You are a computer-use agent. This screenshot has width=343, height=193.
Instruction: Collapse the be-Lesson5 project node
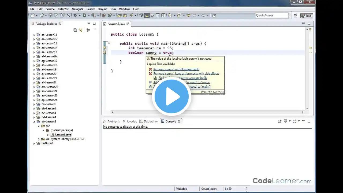click(x=34, y=122)
